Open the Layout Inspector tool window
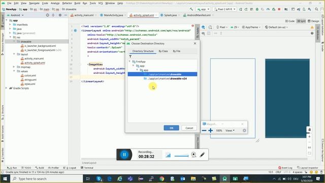The height and width of the screenshot is (183, 325). 308,168
